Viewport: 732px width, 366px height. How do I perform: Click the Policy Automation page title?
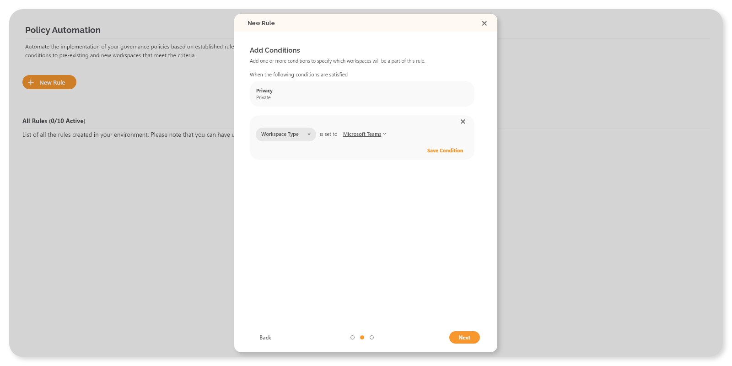(x=63, y=30)
